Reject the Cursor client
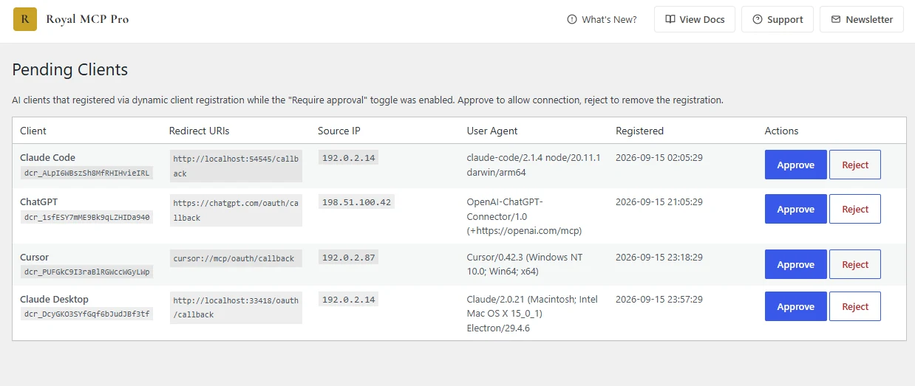Screen dimensions: 915x386 [855, 264]
